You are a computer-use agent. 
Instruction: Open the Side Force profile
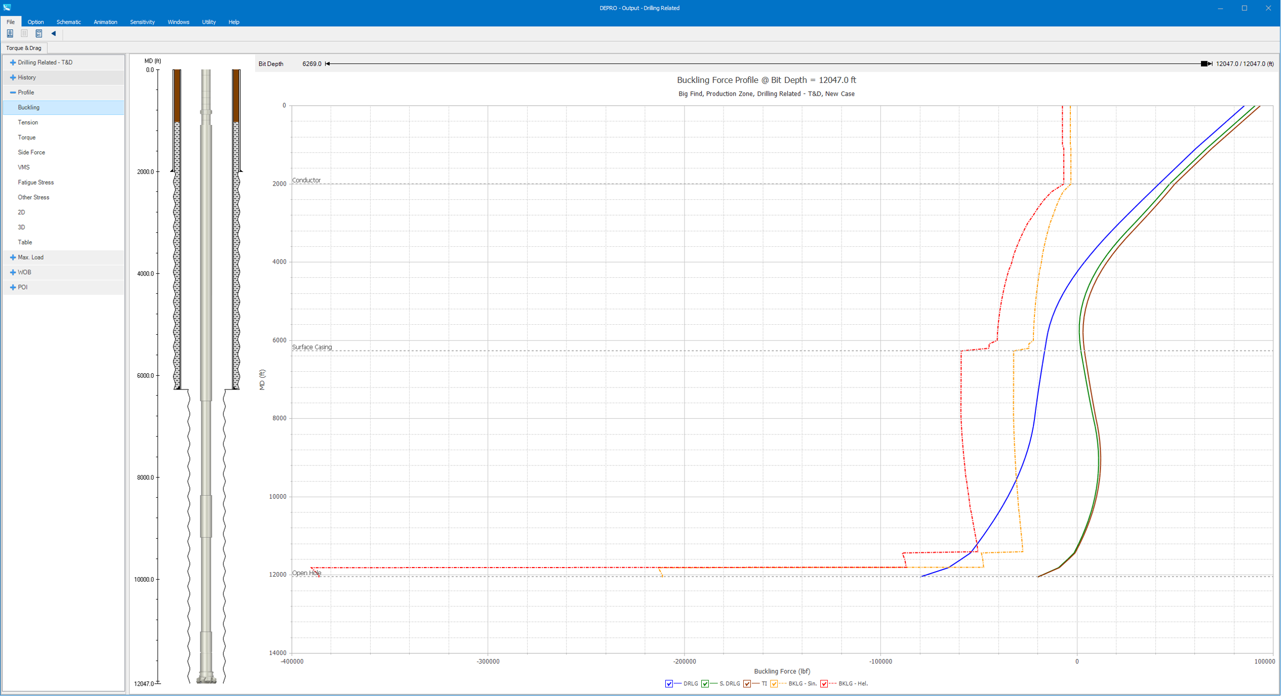pyautogui.click(x=31, y=152)
